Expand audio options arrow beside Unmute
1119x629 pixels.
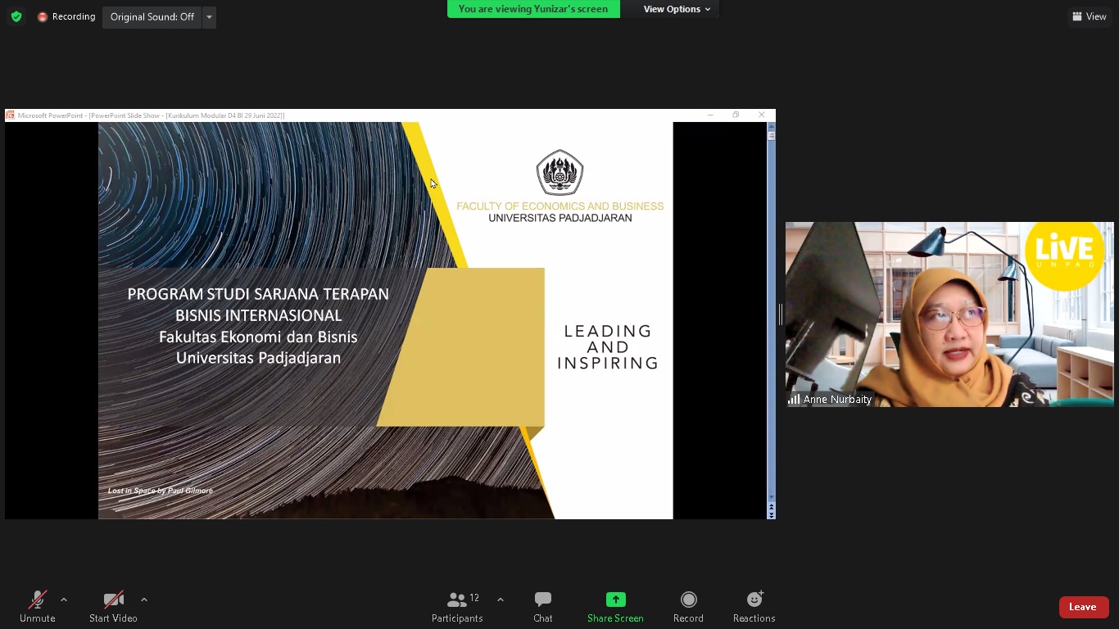pyautogui.click(x=64, y=600)
